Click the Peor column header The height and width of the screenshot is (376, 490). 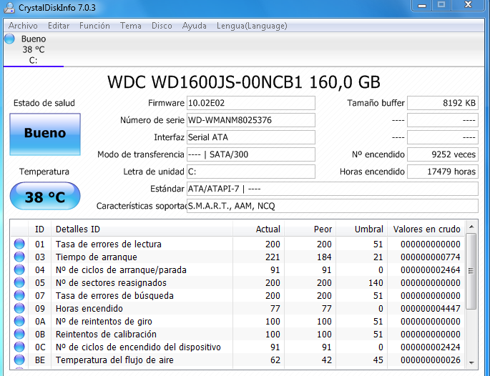[310, 229]
